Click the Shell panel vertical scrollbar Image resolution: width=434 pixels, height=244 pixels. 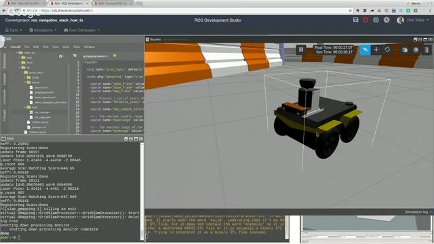(142, 191)
